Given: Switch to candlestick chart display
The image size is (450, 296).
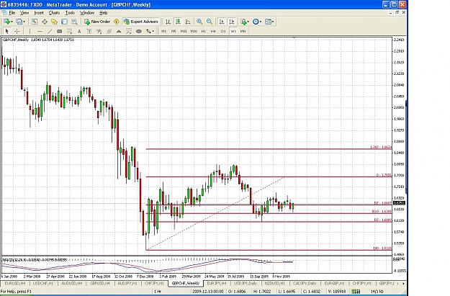Looking at the screenshot, I should pyautogui.click(x=179, y=22).
